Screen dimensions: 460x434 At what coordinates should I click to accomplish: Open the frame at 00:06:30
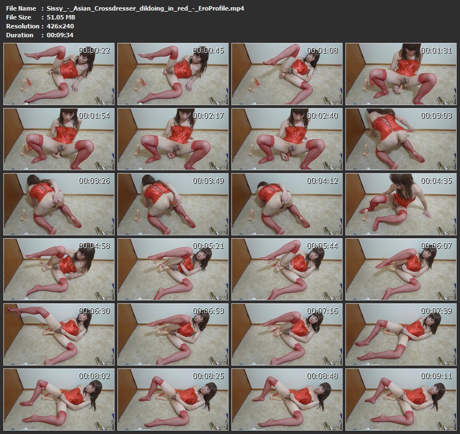[59, 333]
